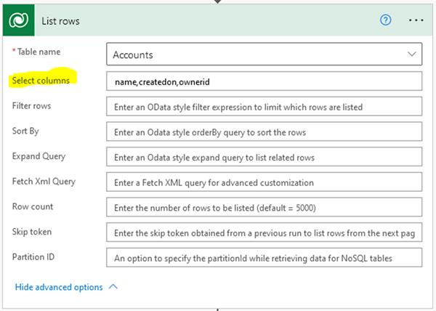
Task: Click the List rows action title
Action: [x=60, y=21]
